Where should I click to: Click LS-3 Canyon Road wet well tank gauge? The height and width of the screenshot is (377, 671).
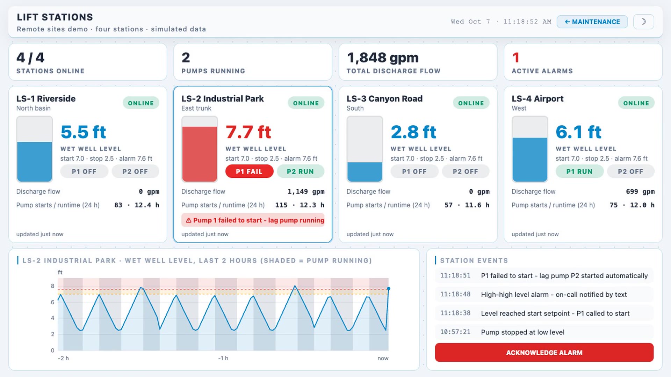click(x=365, y=149)
